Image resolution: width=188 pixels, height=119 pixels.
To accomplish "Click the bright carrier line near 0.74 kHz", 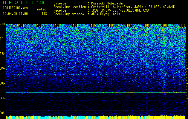I will pyautogui.click(x=96, y=92).
